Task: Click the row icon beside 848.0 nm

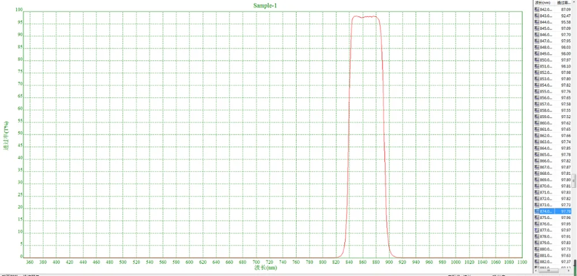Action: pos(537,47)
